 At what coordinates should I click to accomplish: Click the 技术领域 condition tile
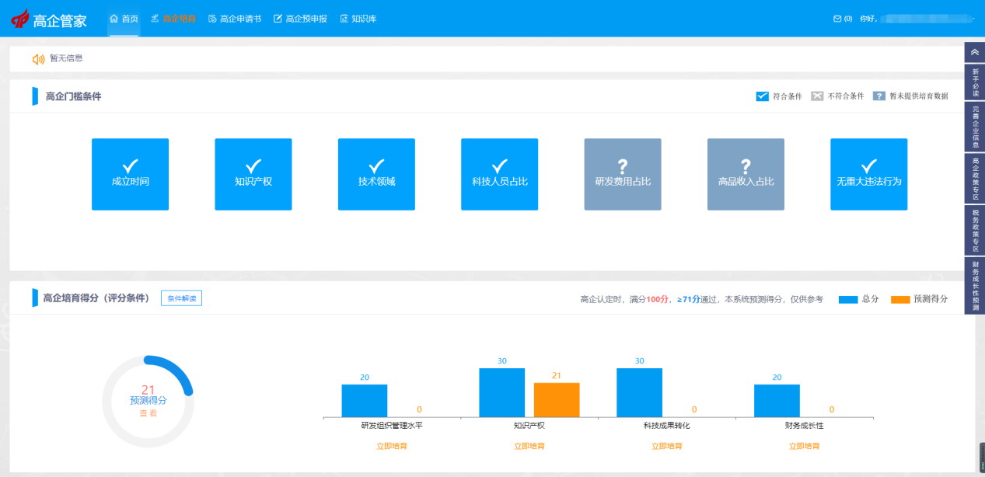[x=376, y=174]
